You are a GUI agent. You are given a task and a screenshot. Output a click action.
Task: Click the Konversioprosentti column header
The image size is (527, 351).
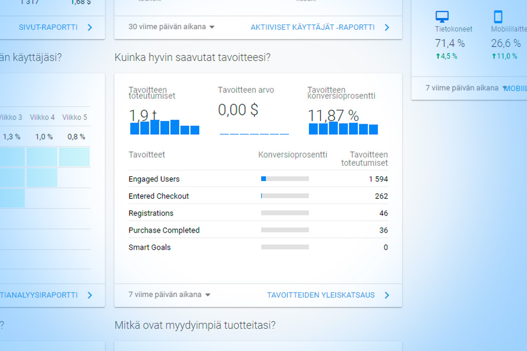292,155
